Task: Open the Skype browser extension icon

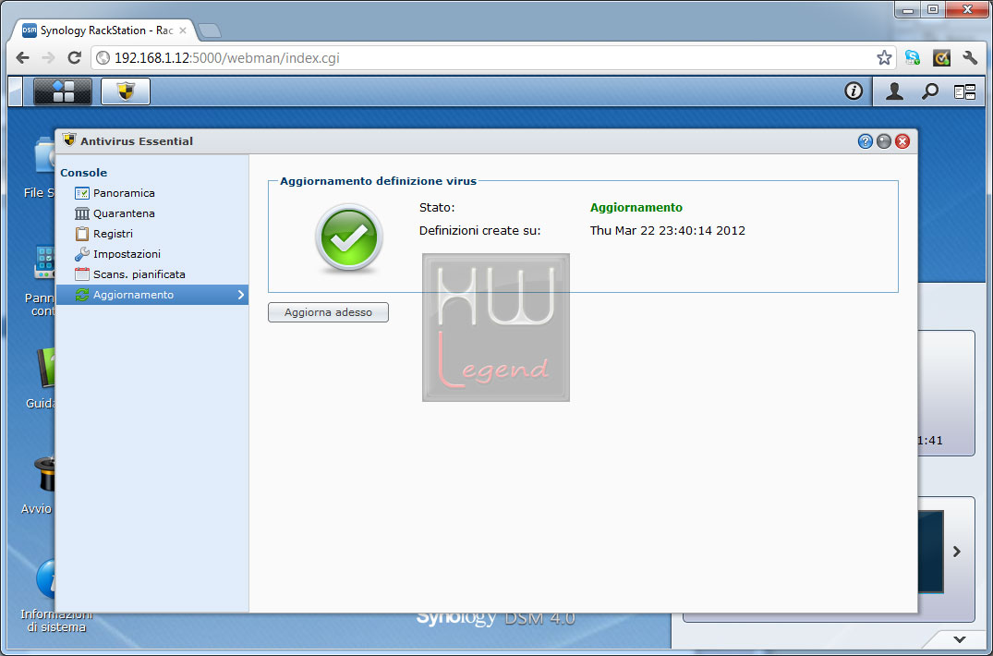Action: 913,57
